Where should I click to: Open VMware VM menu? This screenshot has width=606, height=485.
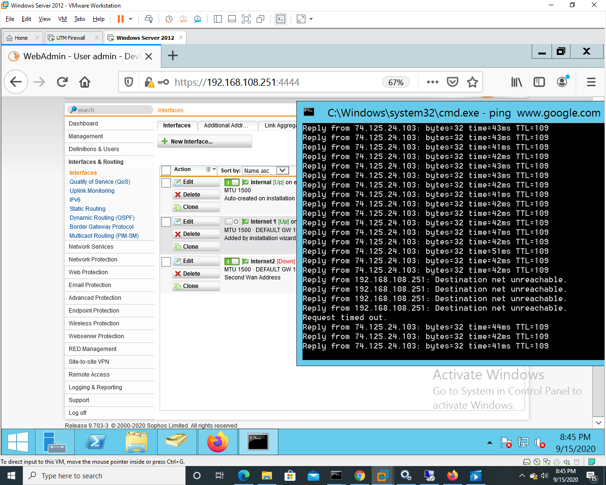62,19
